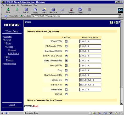Open the Add Service link
Image resolution: width=124 pixels, height=115 pixels.
[14, 54]
